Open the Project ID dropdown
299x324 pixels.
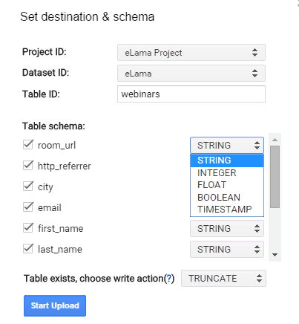191,53
